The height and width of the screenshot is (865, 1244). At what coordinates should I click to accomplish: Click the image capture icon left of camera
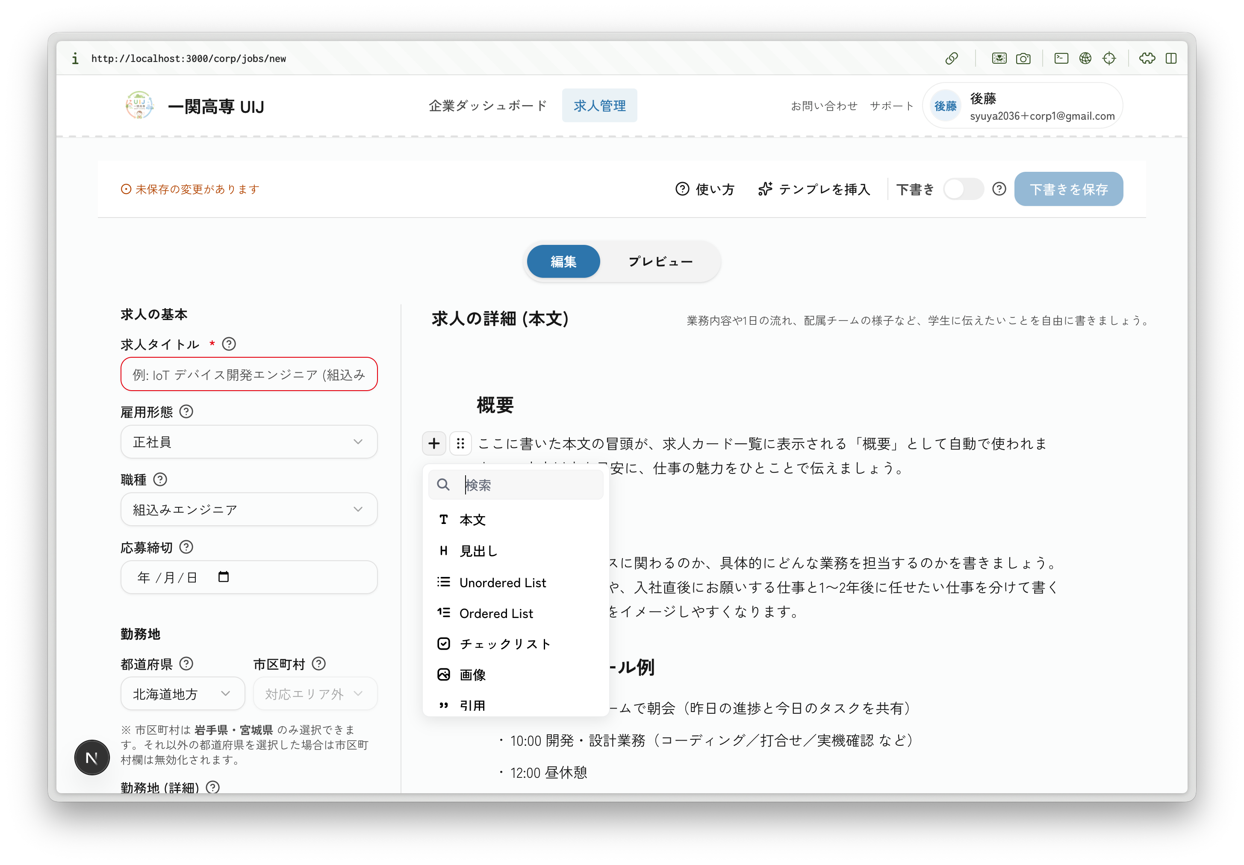(x=999, y=59)
